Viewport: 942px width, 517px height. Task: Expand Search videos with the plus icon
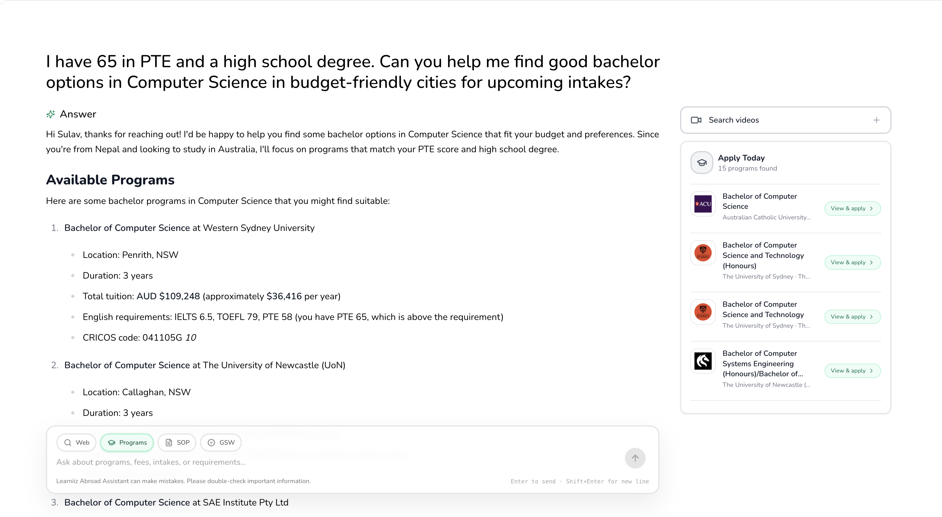click(x=876, y=120)
